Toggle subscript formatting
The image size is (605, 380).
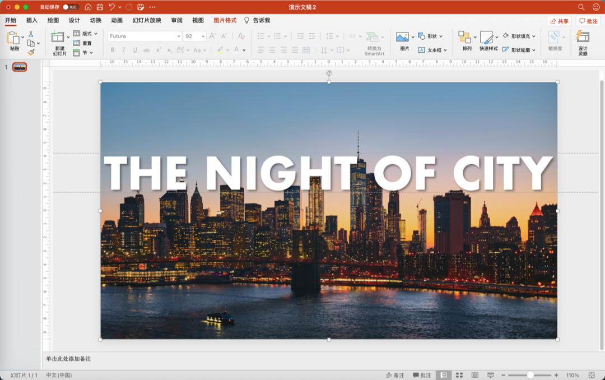pos(169,50)
